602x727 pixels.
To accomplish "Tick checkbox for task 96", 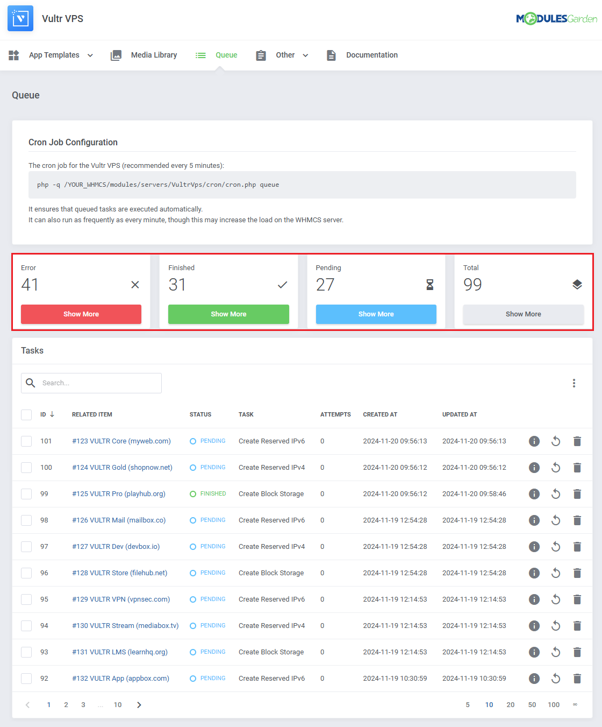I will (26, 573).
